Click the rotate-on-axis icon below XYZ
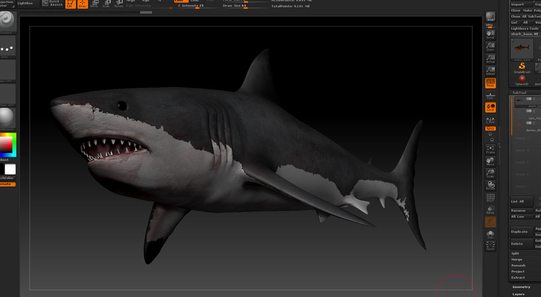Image resolution: width=541 pixels, height=297 pixels. pos(490,134)
